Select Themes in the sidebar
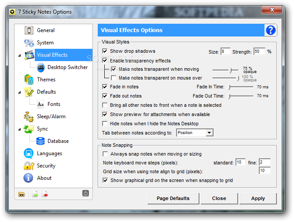Screen dimensions: 294x222 (x=46, y=80)
